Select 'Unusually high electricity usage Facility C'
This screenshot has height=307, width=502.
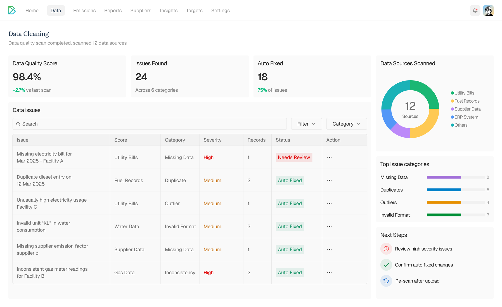click(x=52, y=204)
